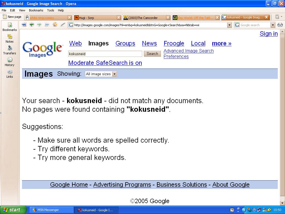Click the Google Images logo
Screen dimensions: 285x214
pyautogui.click(x=43, y=49)
